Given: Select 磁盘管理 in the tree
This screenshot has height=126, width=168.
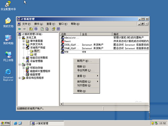Looking at the screenshot, I should 33,75.
